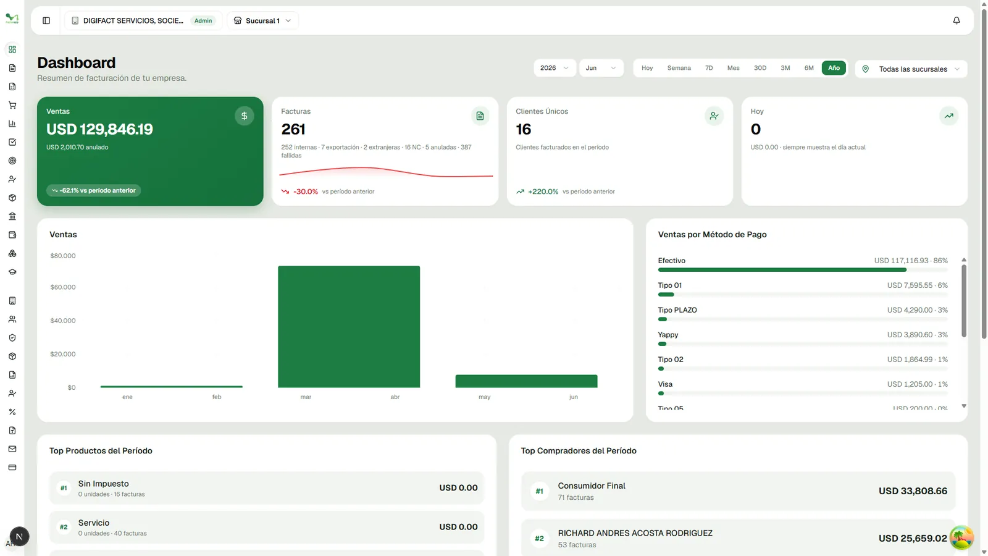The width and height of the screenshot is (988, 556).
Task: Open the 2026 year dropdown
Action: point(555,68)
